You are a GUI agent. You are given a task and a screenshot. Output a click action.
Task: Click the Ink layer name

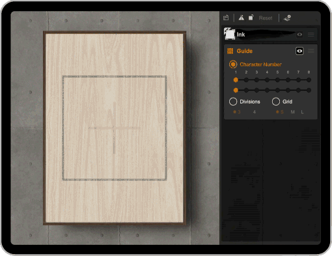coord(241,35)
